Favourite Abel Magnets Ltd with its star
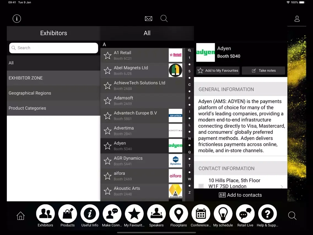313x235 pixels. 107,71
